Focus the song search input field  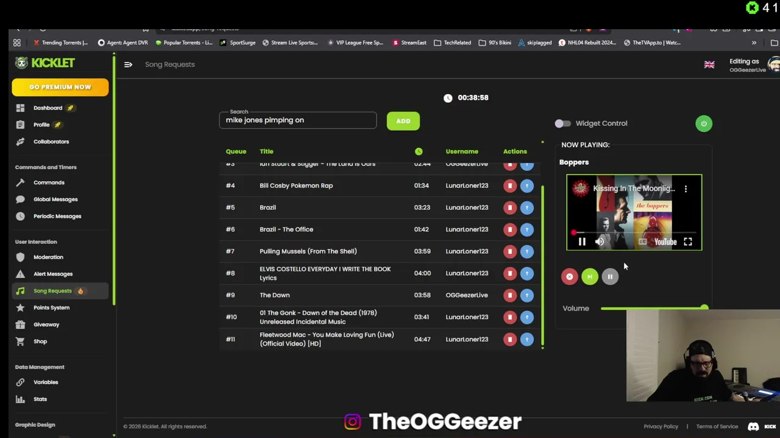point(298,120)
